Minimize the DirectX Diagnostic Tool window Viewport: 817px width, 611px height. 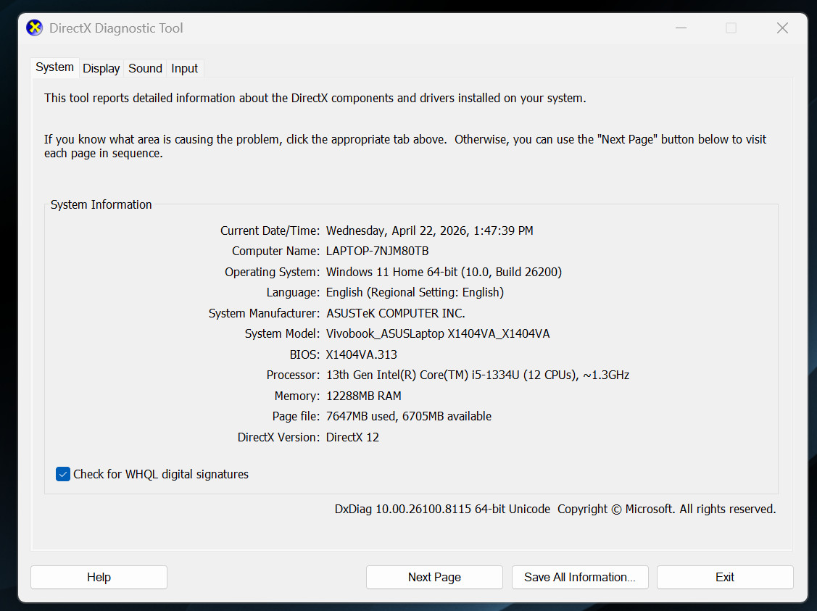click(x=681, y=28)
